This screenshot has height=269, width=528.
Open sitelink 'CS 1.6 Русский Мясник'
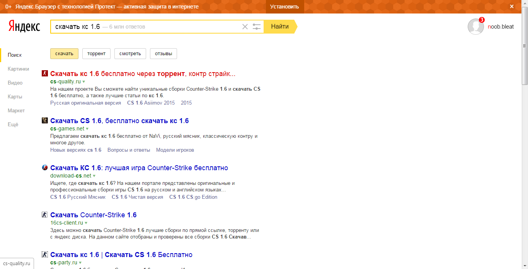78,197
